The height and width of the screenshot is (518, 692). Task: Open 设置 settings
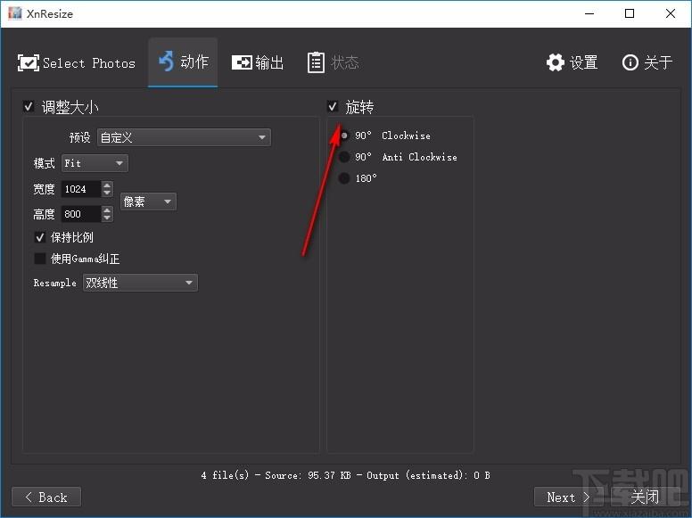click(572, 62)
